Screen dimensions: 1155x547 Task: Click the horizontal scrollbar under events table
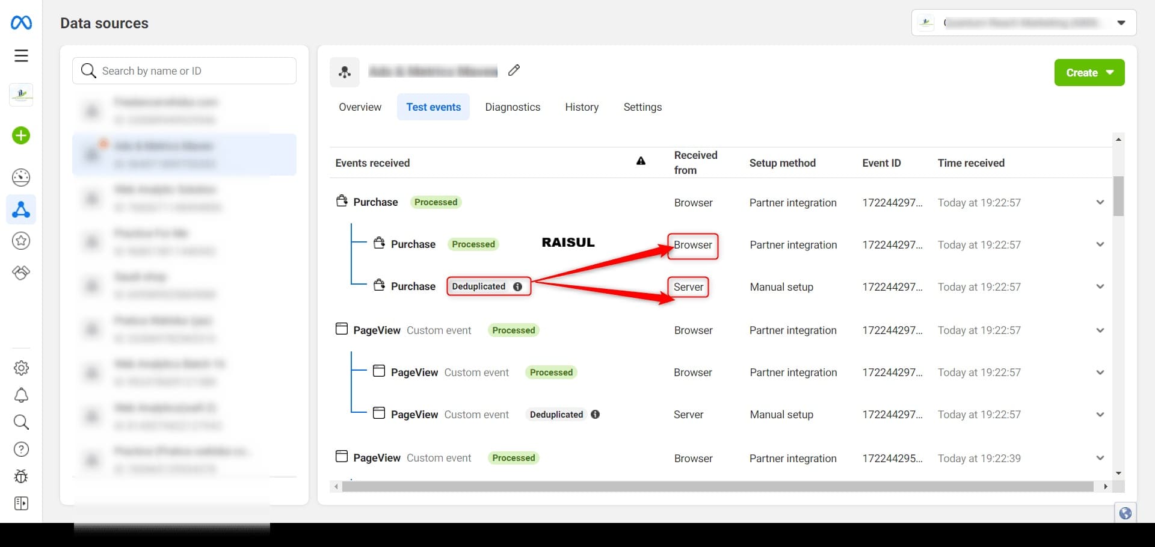pos(717,486)
